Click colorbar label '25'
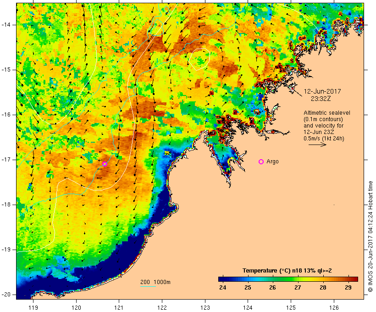Screen dimensions: 376x312 point(248,288)
